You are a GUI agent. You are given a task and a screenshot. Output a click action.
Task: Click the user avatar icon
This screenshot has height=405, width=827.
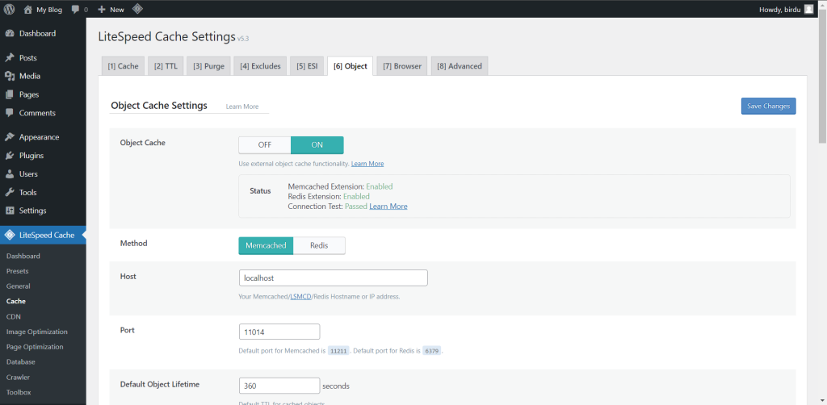coord(808,9)
